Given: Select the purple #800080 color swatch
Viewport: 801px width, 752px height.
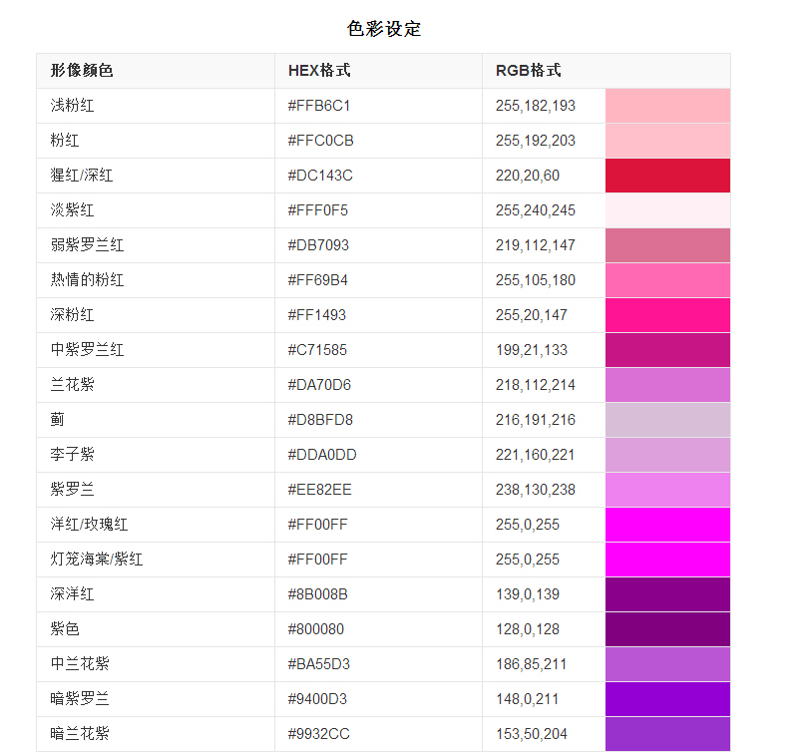Looking at the screenshot, I should coord(667,629).
